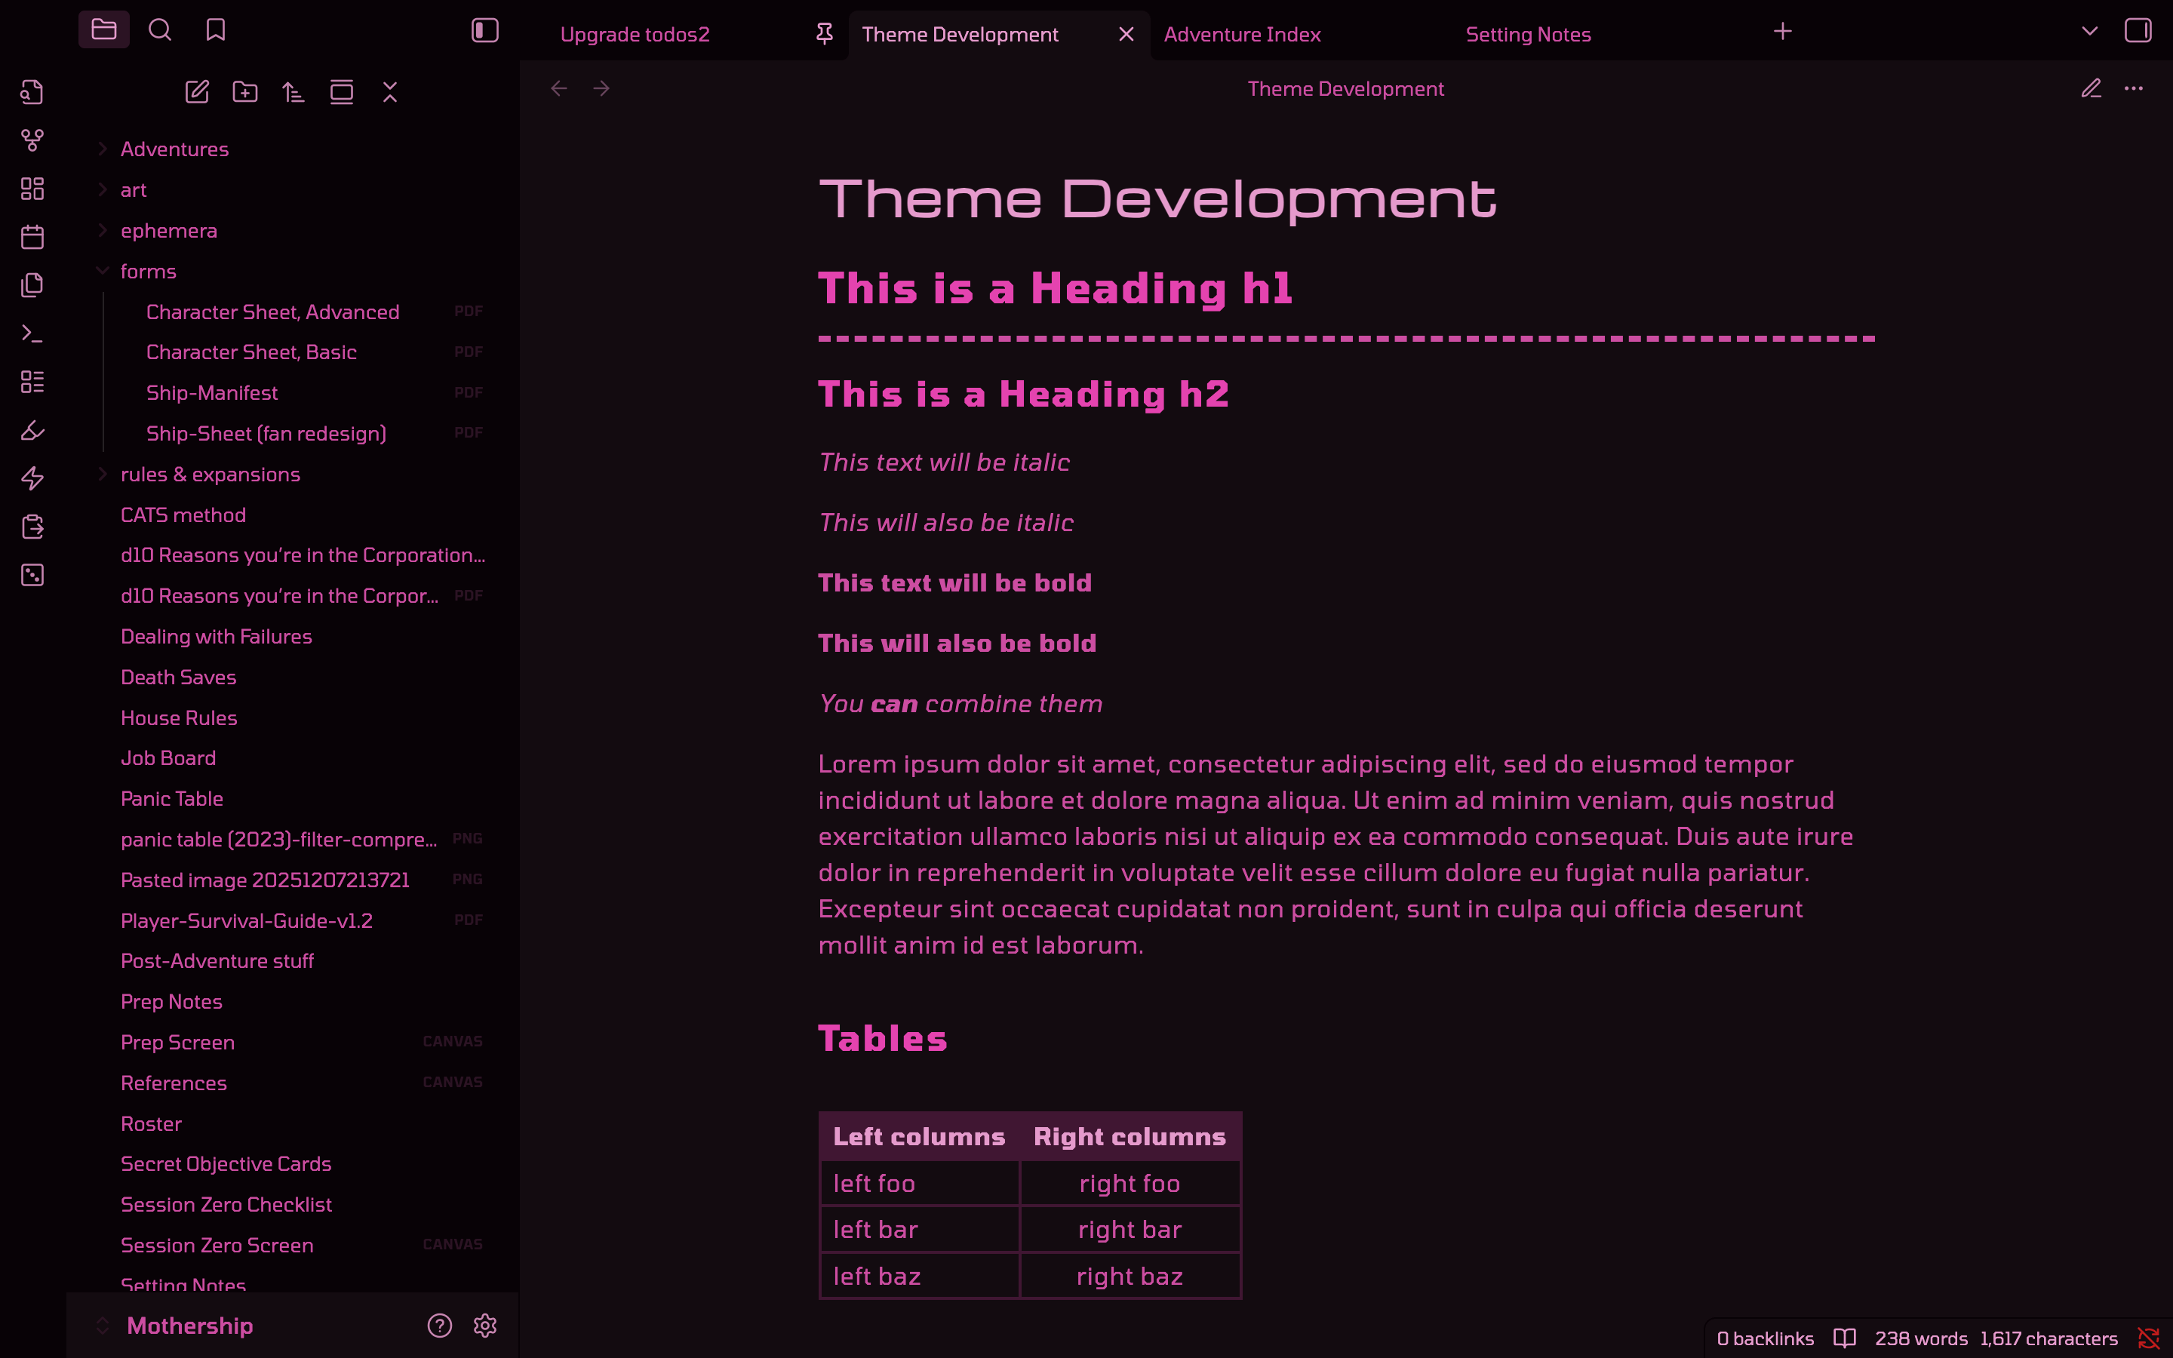Image resolution: width=2173 pixels, height=1358 pixels.
Task: Open help icon in vault footer
Action: (x=439, y=1326)
